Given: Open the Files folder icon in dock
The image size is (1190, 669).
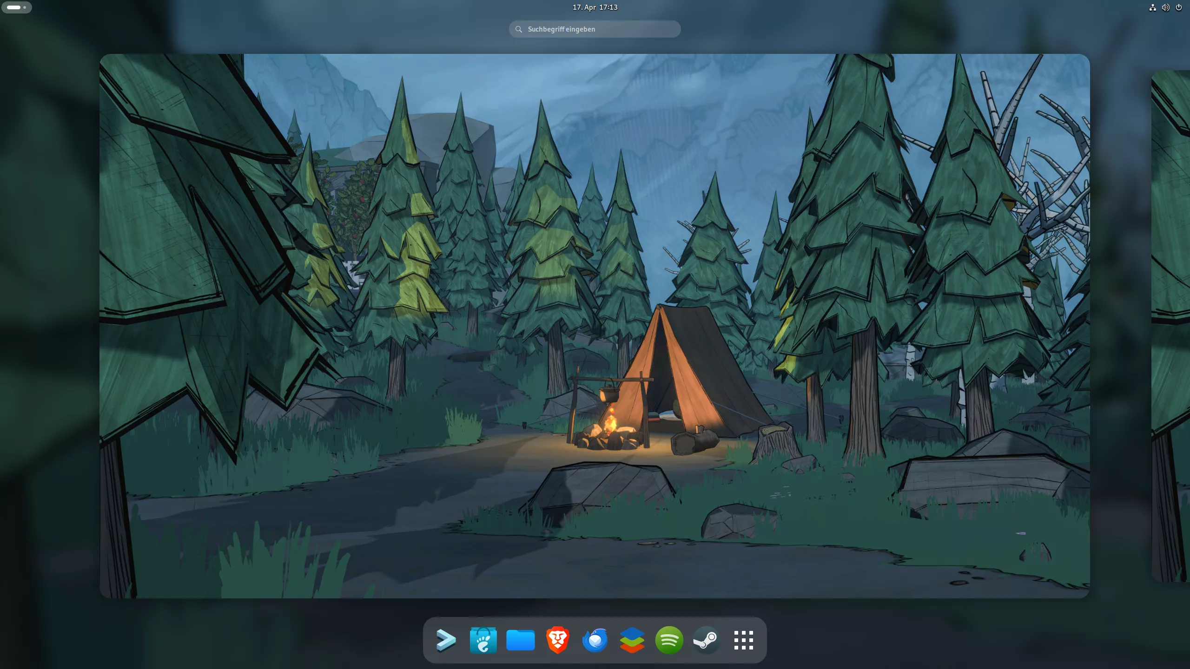Looking at the screenshot, I should coord(520,640).
